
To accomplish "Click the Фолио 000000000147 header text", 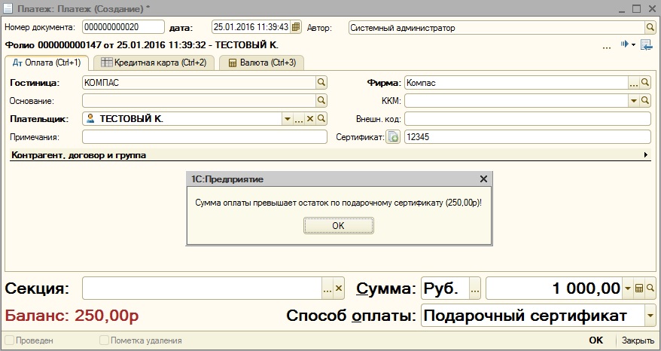I will tap(142, 45).
